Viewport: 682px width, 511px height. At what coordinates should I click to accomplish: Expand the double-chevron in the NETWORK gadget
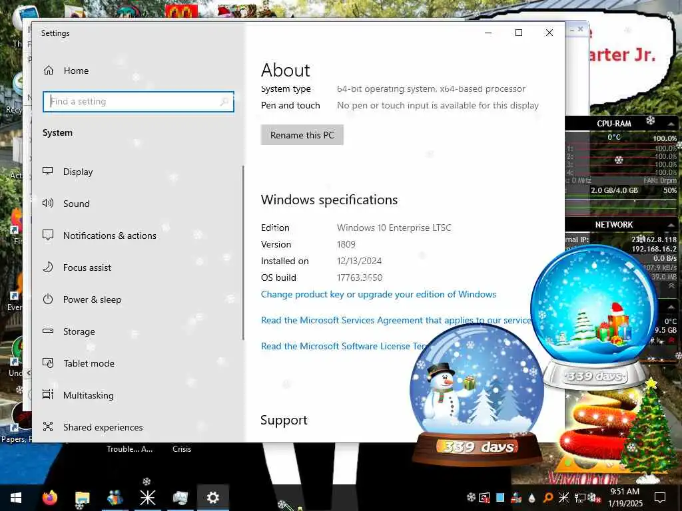(x=671, y=286)
